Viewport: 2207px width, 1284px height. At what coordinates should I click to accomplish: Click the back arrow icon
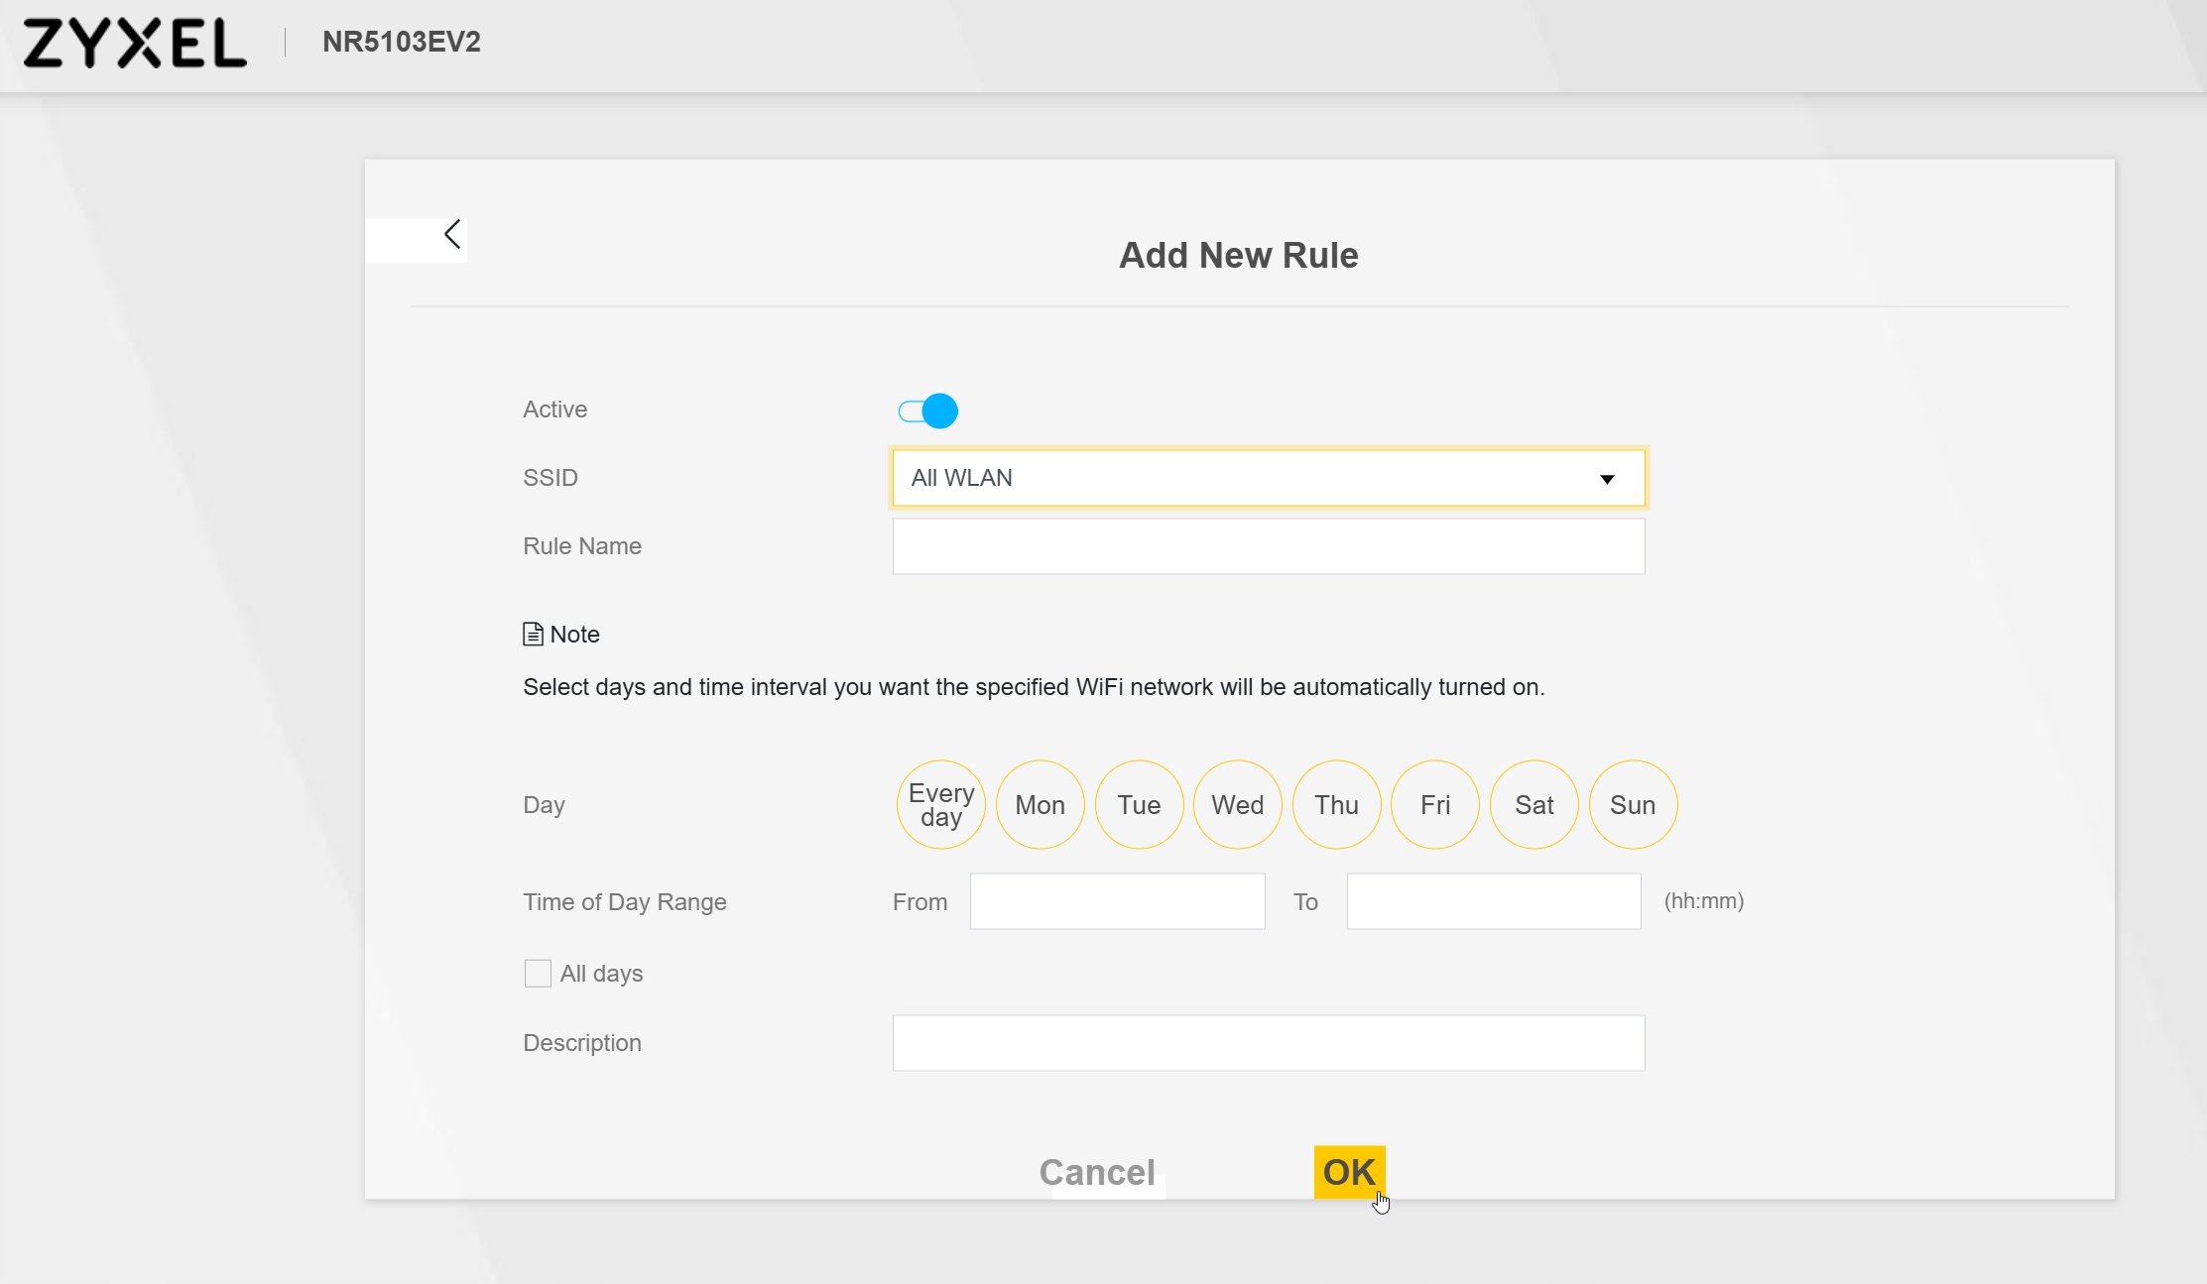[x=452, y=235]
